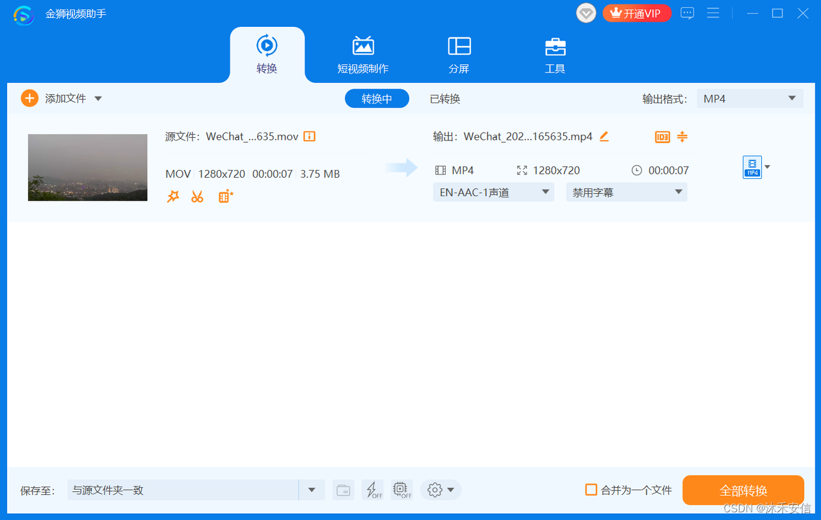The image size is (821, 520).
Task: Open the ID3 metadata editor icon
Action: 662,137
